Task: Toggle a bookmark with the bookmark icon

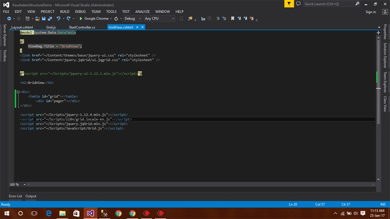Action: [x=233, y=18]
